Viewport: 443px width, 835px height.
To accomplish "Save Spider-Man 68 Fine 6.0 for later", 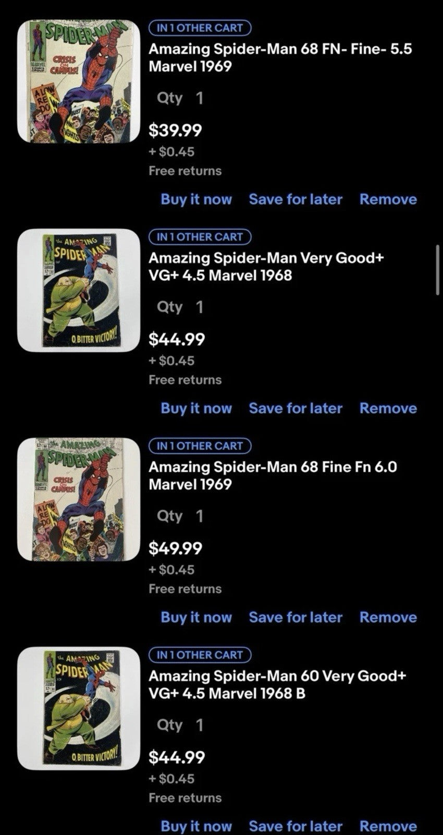I will click(x=296, y=617).
